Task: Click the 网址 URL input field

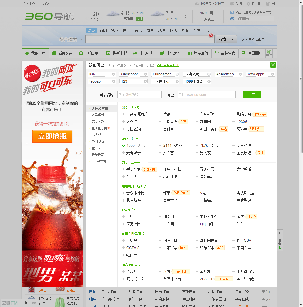Action: [x=206, y=95]
